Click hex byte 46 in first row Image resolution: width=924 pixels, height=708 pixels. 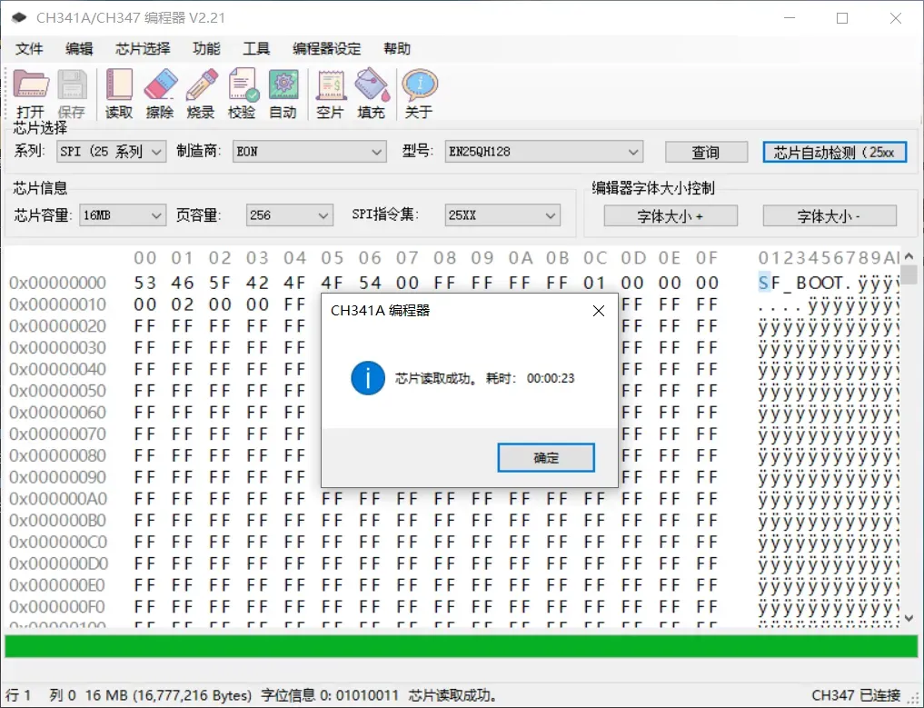pos(183,283)
